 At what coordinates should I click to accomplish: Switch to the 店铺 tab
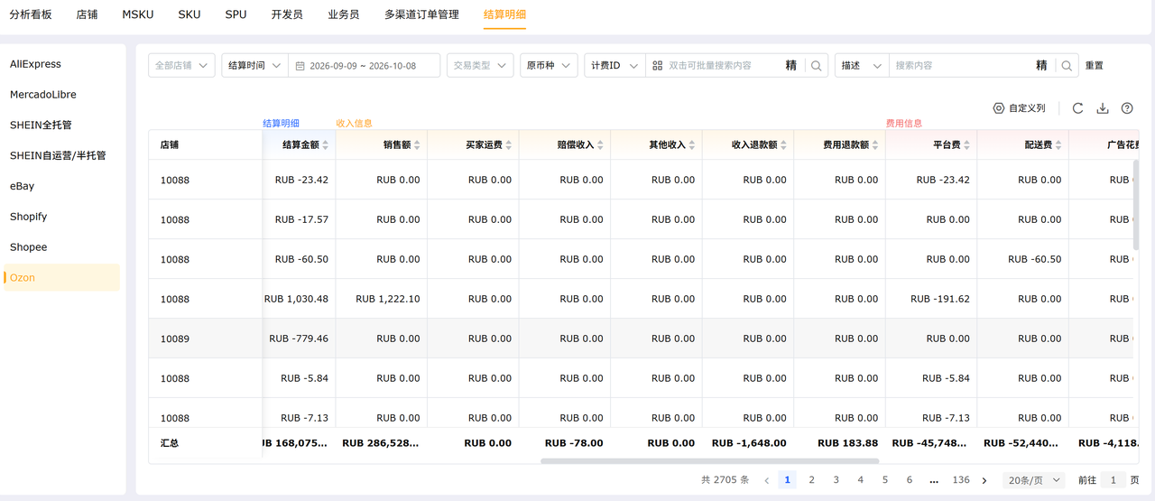(87, 14)
